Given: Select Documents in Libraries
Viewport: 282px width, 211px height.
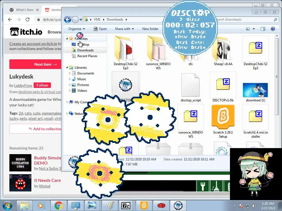Looking at the screenshot, I should (86, 73).
